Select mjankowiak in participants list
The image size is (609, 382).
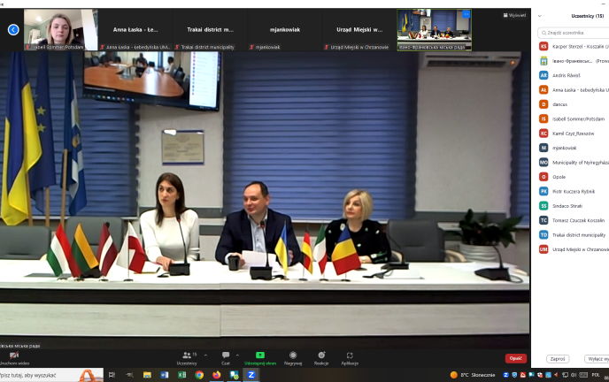(x=574, y=148)
